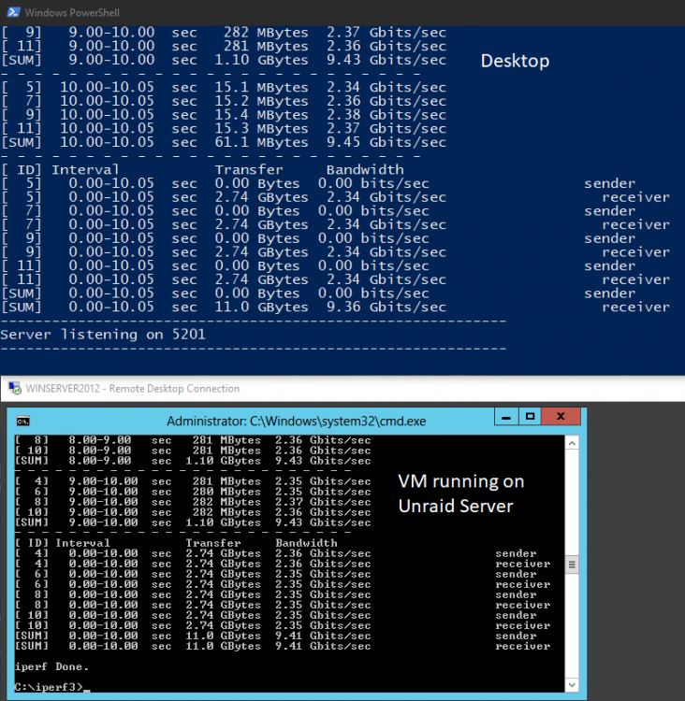Image resolution: width=685 pixels, height=701 pixels.
Task: Click cmd row '[ 10] 8.00-9.00 sec 281 MBytes'
Action: click(193, 451)
